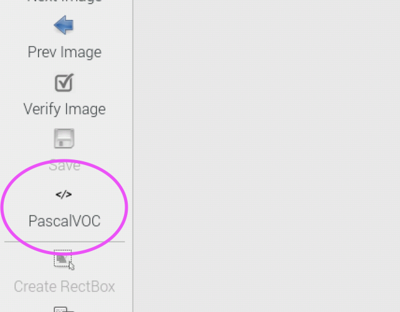Click the </> annotation format icon
400x312 pixels.
pos(64,194)
